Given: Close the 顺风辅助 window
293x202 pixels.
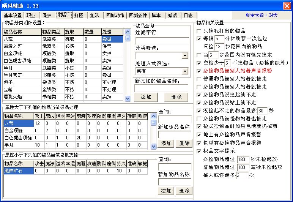Looking at the screenshot, I should 287,6.
